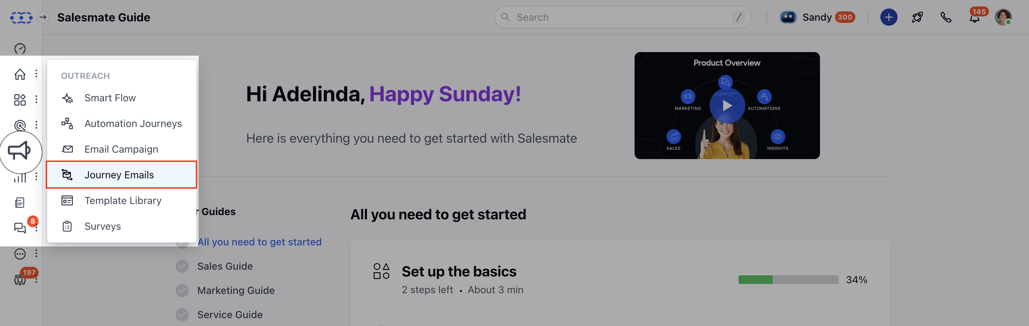1029x326 pixels.
Task: Play the Product Overview video
Action: [x=727, y=106]
